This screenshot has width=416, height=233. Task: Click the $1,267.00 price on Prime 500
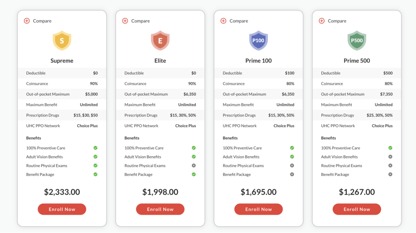click(357, 192)
